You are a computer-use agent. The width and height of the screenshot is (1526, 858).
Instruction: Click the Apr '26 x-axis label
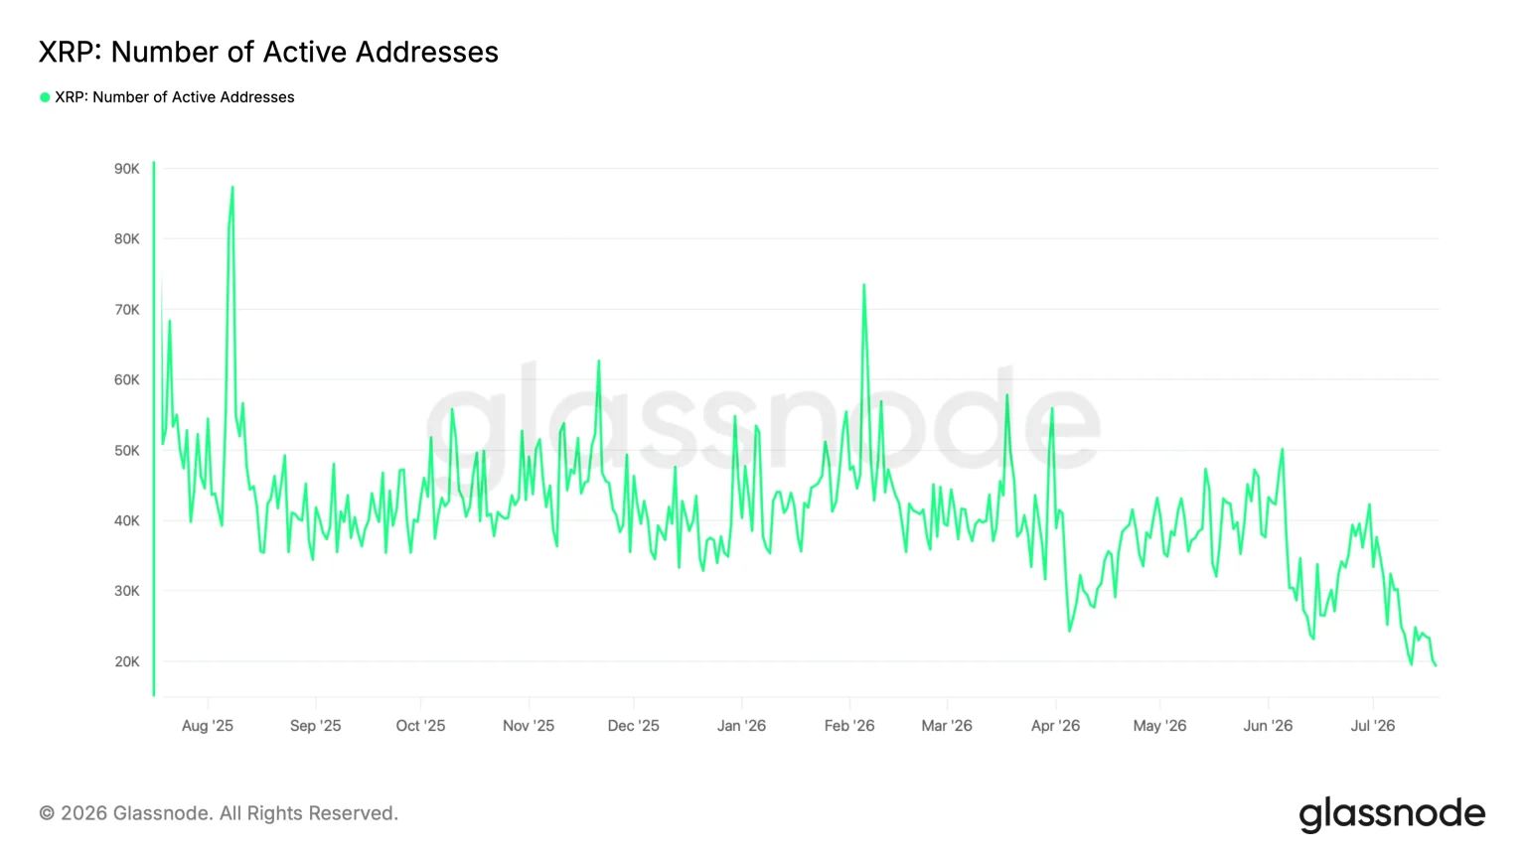point(1056,726)
